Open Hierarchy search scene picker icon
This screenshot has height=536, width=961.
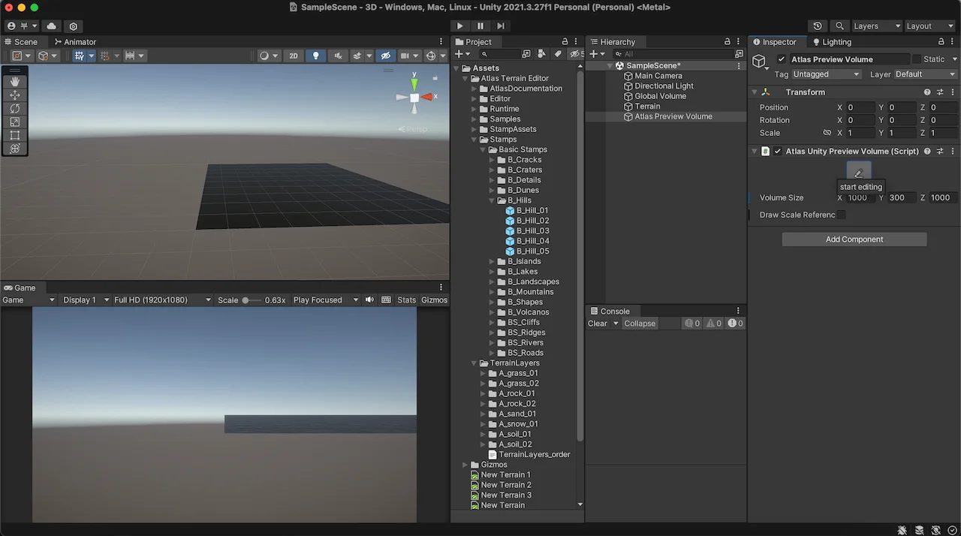point(739,54)
